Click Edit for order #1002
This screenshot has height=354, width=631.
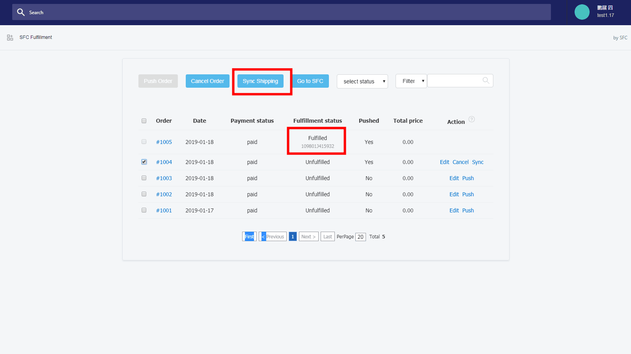454,194
